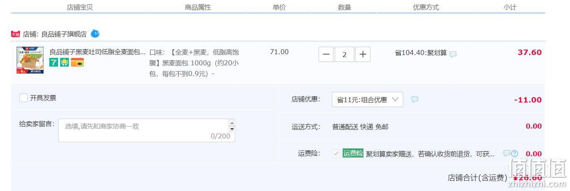Click the 聚划算卖家赠送 insurance description text
Image resolution: width=570 pixels, height=191 pixels.
coord(430,154)
